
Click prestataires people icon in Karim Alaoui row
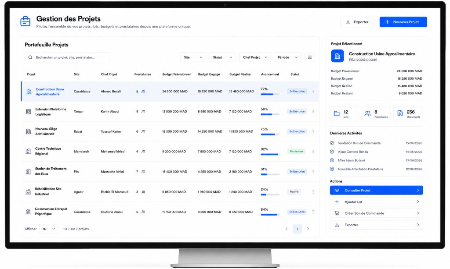143,112
